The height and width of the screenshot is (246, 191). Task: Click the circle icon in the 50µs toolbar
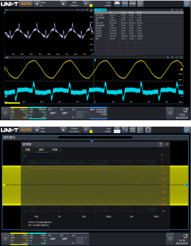[x=148, y=130]
